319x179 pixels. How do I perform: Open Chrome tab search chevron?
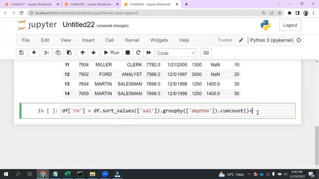[x=279, y=4]
